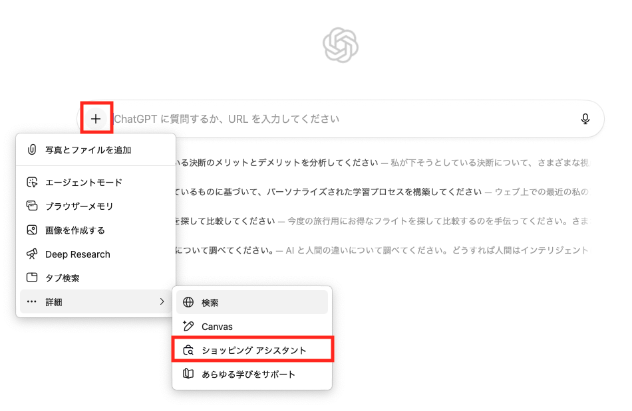Click the image creation icon
This screenshot has width=632, height=411.
tap(31, 230)
